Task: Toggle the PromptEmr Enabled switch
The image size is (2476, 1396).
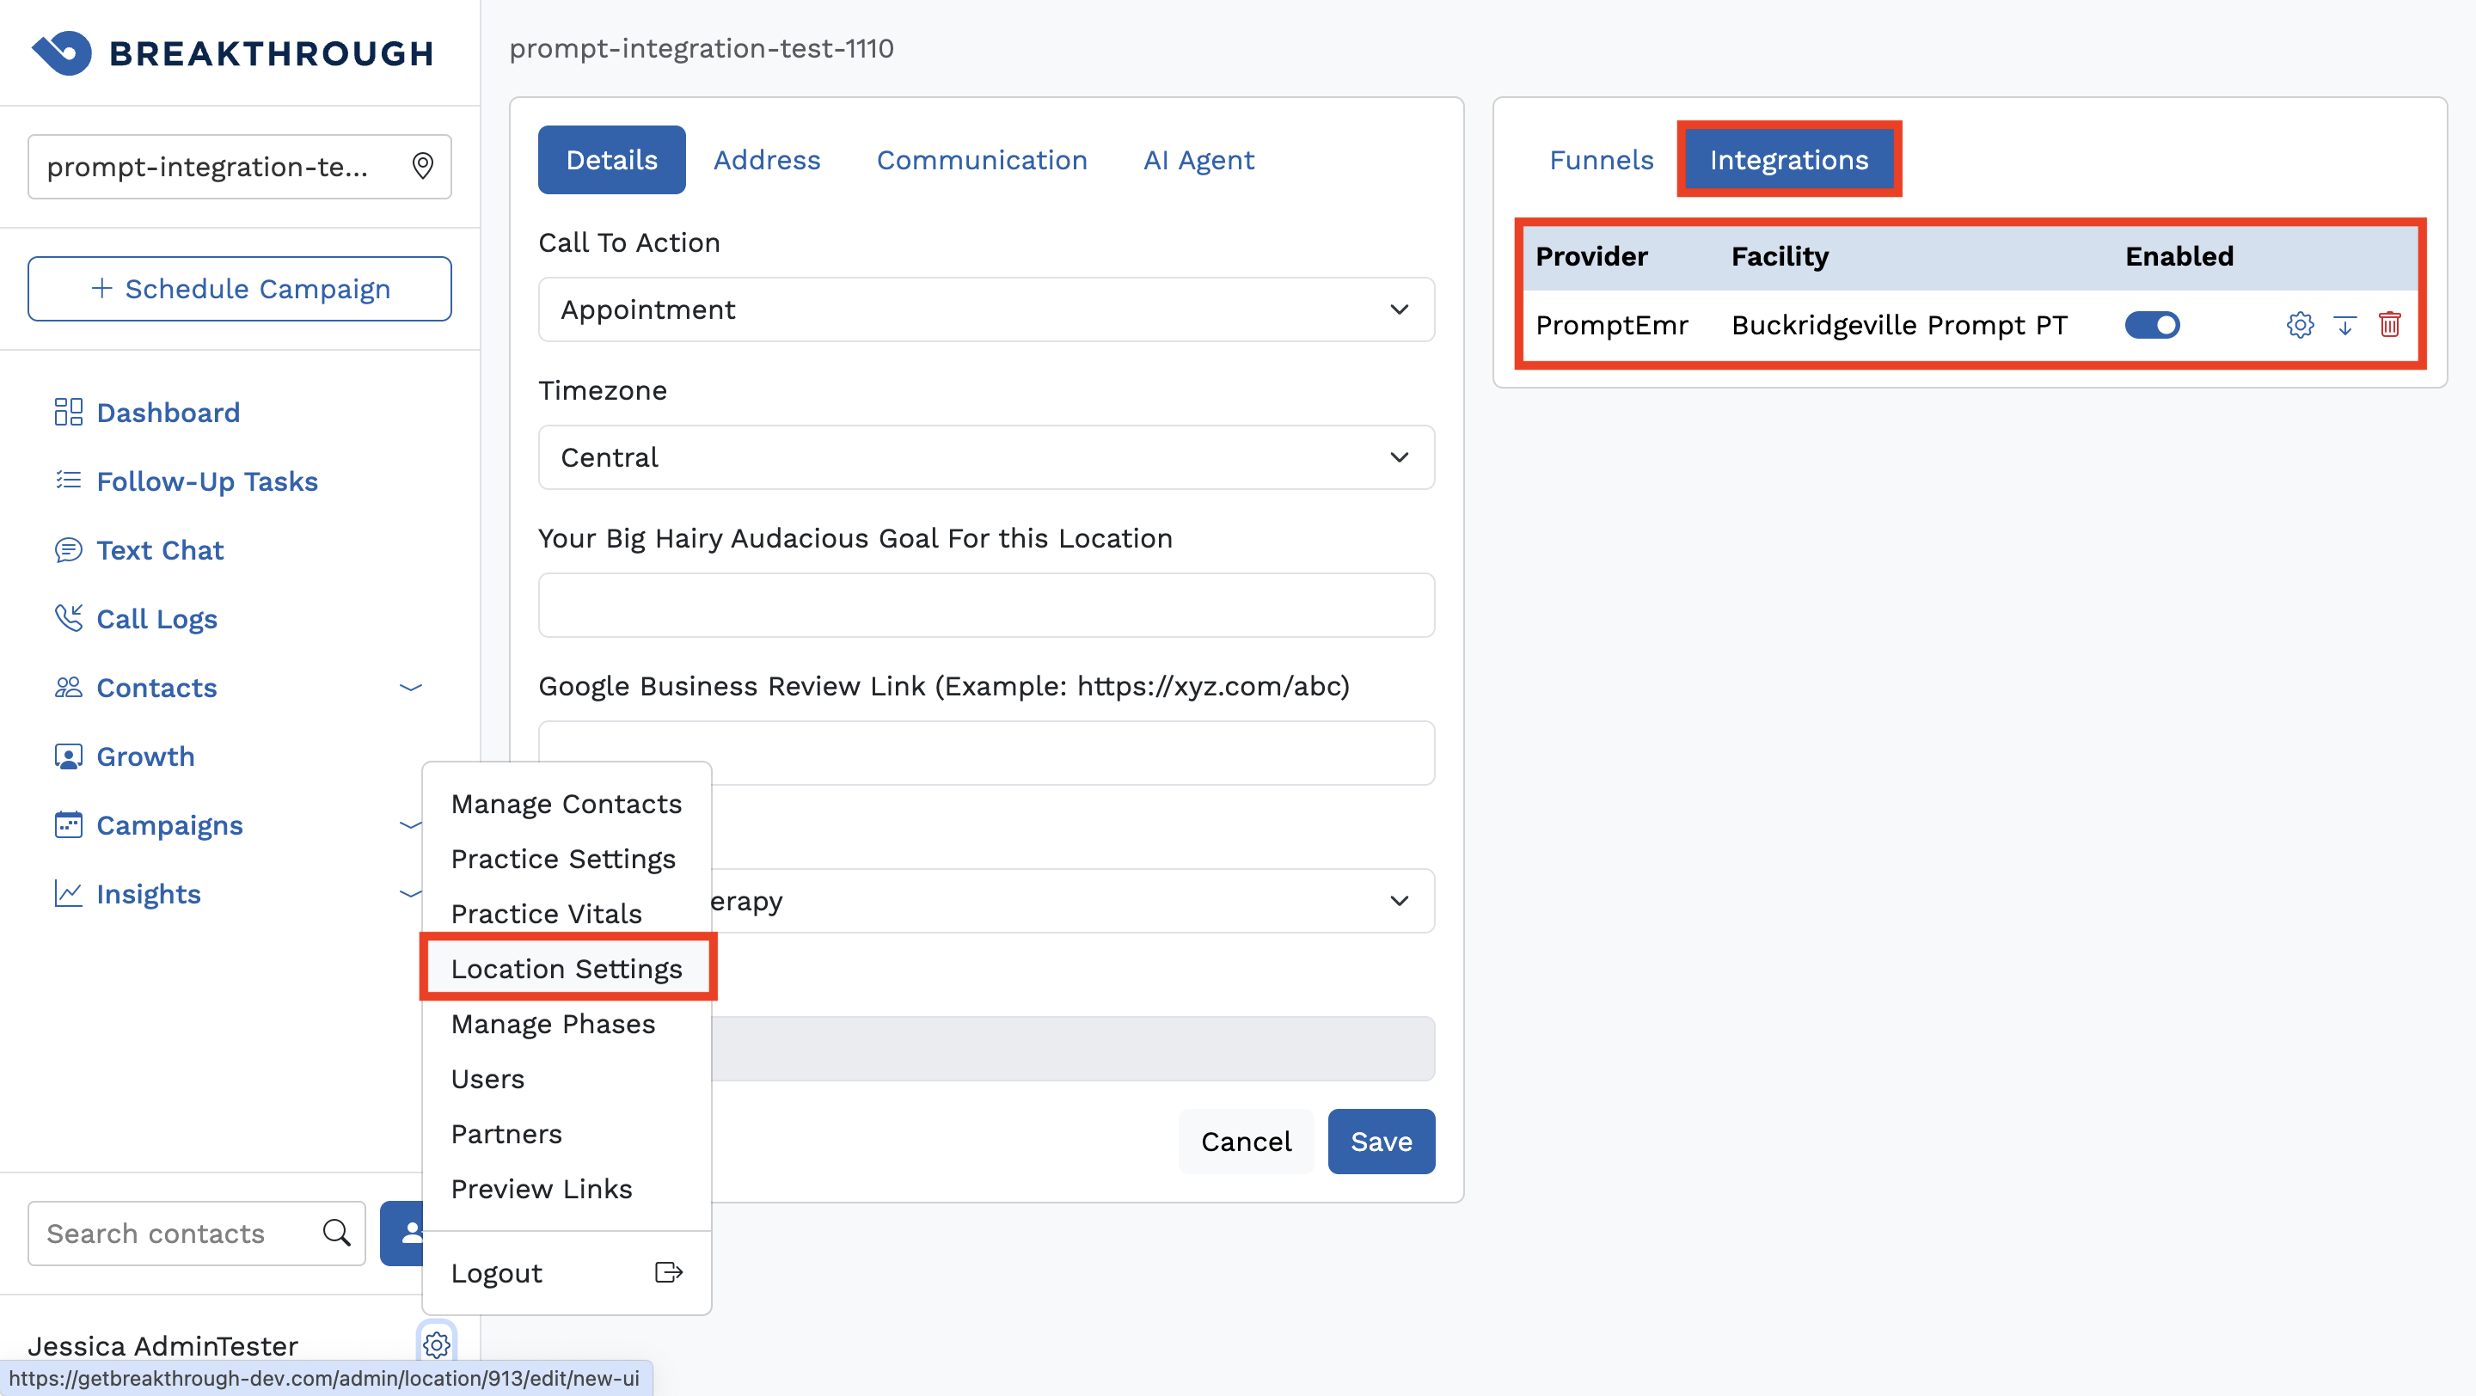Action: coord(2152,325)
